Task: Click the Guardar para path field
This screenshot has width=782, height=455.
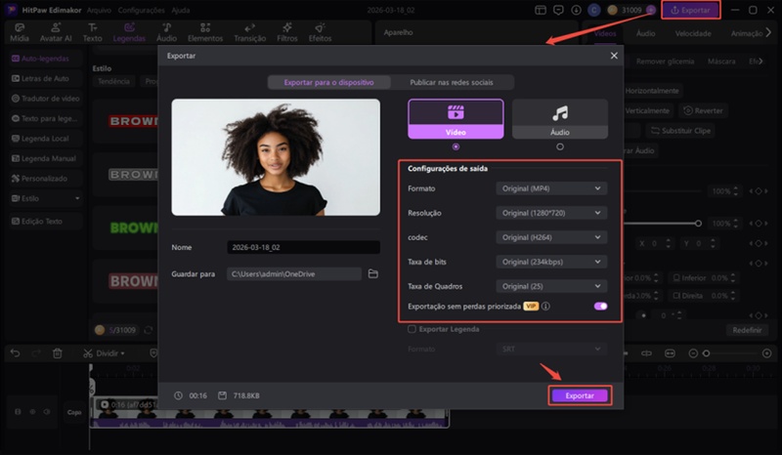Action: (294, 273)
